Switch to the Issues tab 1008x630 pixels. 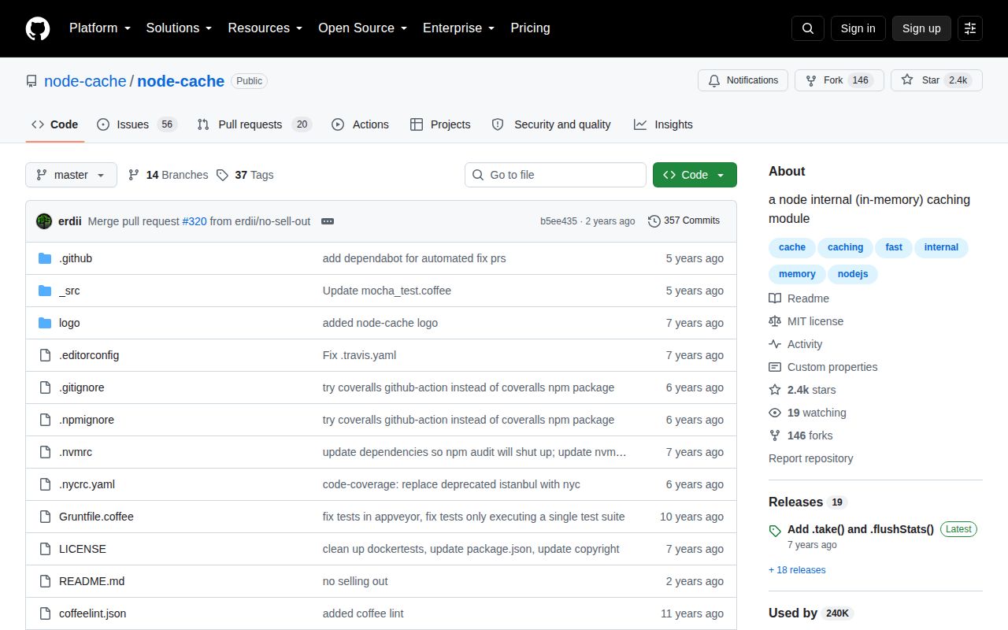click(x=137, y=124)
